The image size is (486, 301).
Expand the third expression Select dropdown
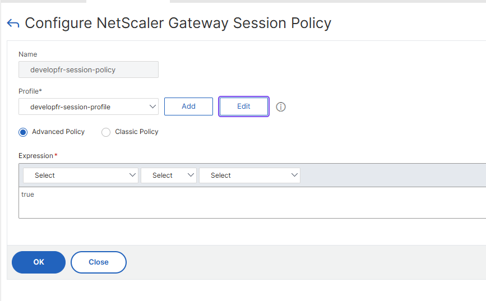pyautogui.click(x=249, y=175)
